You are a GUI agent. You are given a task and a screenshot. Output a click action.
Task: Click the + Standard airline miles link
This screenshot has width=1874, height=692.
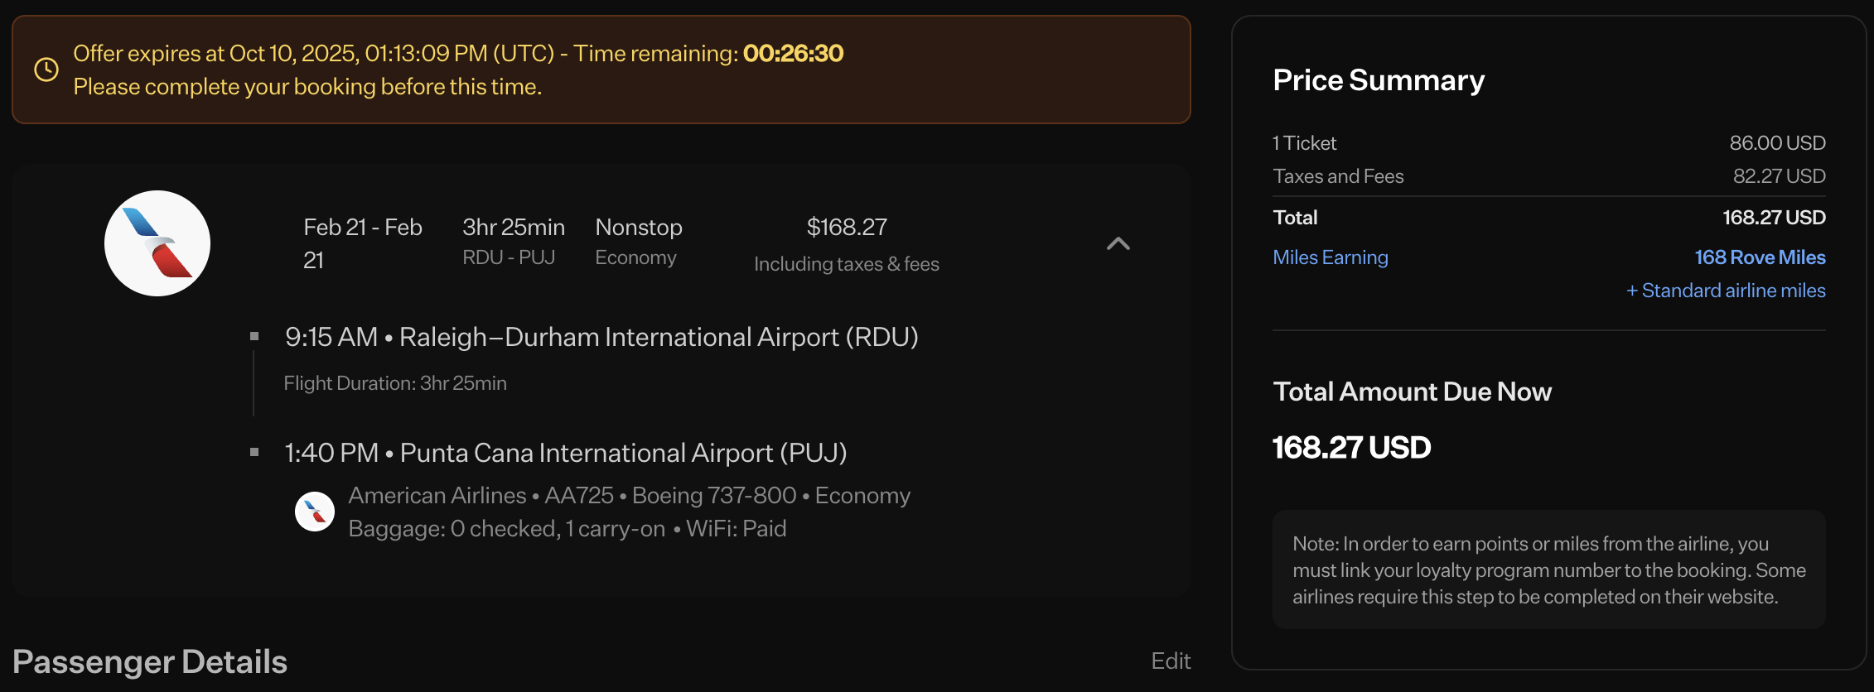click(1726, 291)
